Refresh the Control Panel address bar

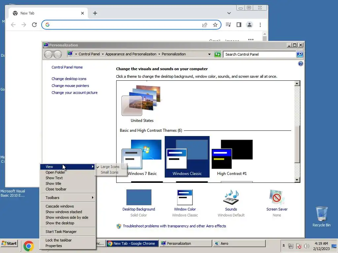(x=218, y=54)
